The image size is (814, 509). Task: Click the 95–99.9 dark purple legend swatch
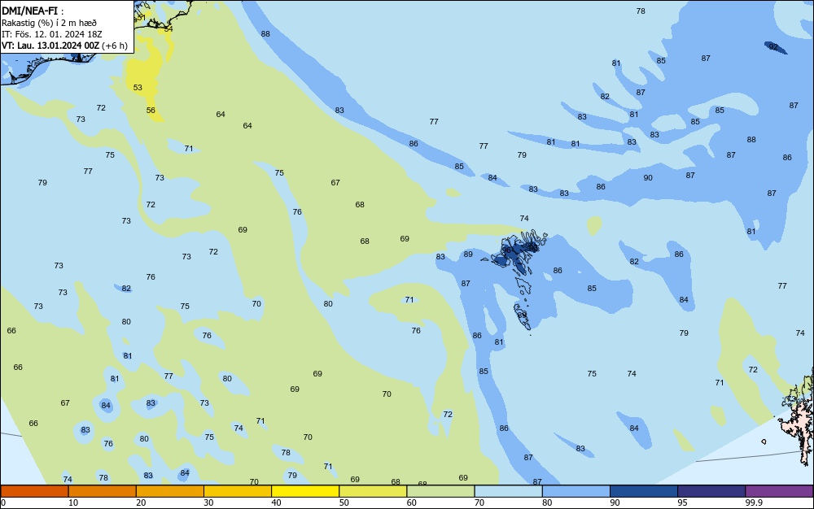point(711,491)
